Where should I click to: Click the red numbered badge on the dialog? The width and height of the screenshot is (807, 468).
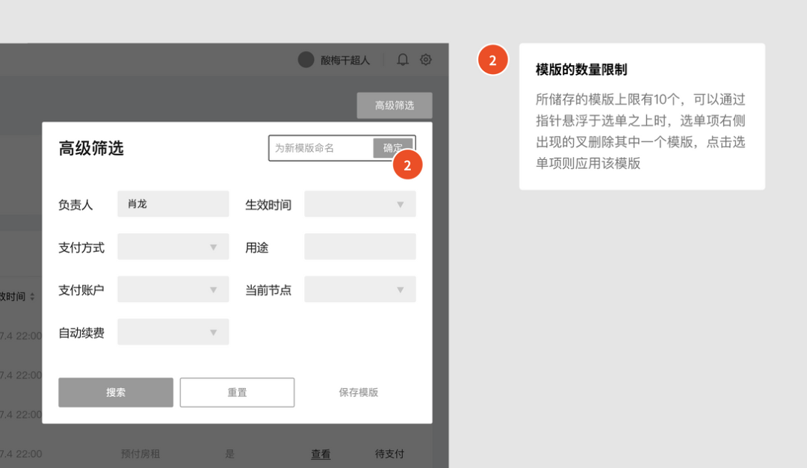pos(407,165)
